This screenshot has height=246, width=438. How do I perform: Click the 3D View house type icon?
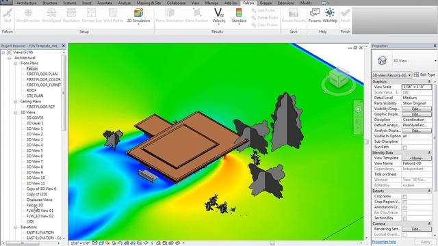pyautogui.click(x=382, y=61)
